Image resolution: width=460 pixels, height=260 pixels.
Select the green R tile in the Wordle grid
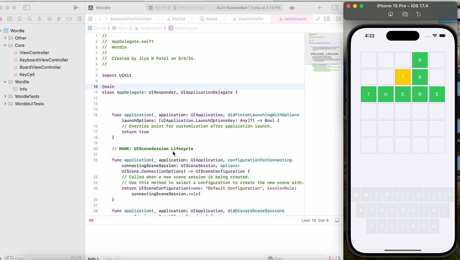tap(419, 60)
